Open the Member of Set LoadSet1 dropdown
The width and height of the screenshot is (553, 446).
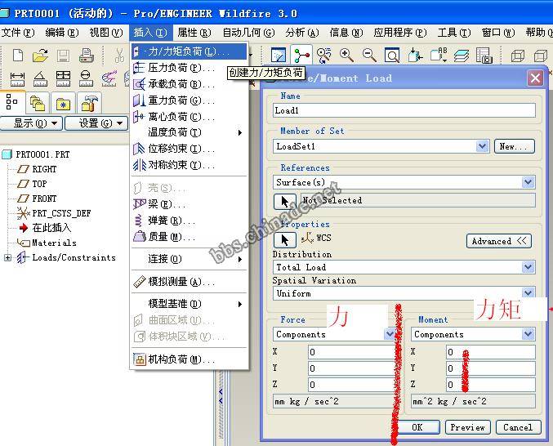pyautogui.click(x=482, y=146)
